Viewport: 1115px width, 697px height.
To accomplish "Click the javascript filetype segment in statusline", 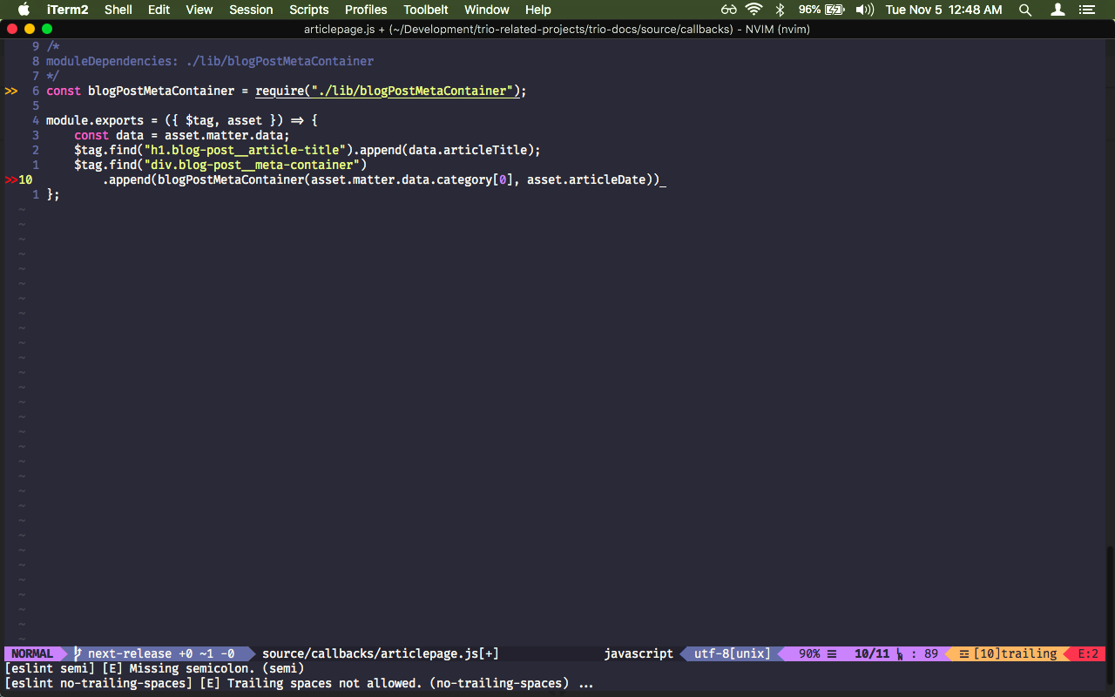I will point(639,653).
